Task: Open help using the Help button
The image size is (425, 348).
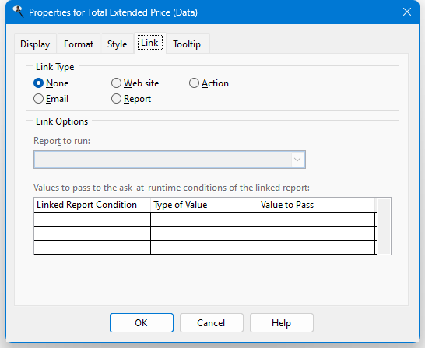Action: 282,323
